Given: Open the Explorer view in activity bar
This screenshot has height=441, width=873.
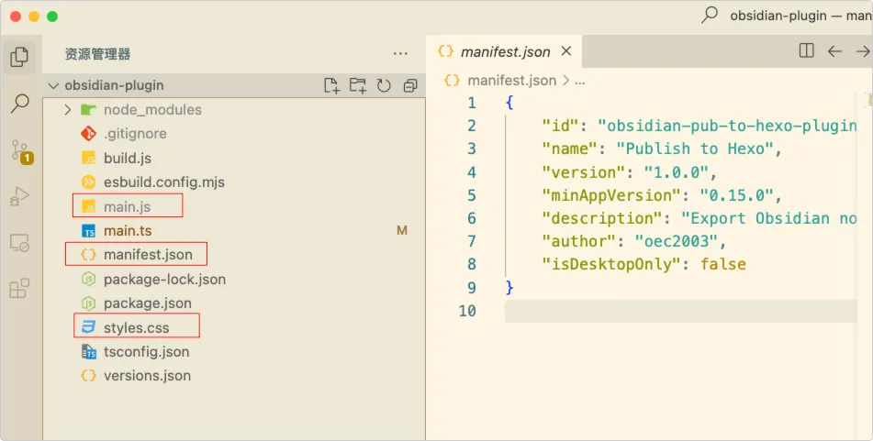Looking at the screenshot, I should [x=19, y=56].
